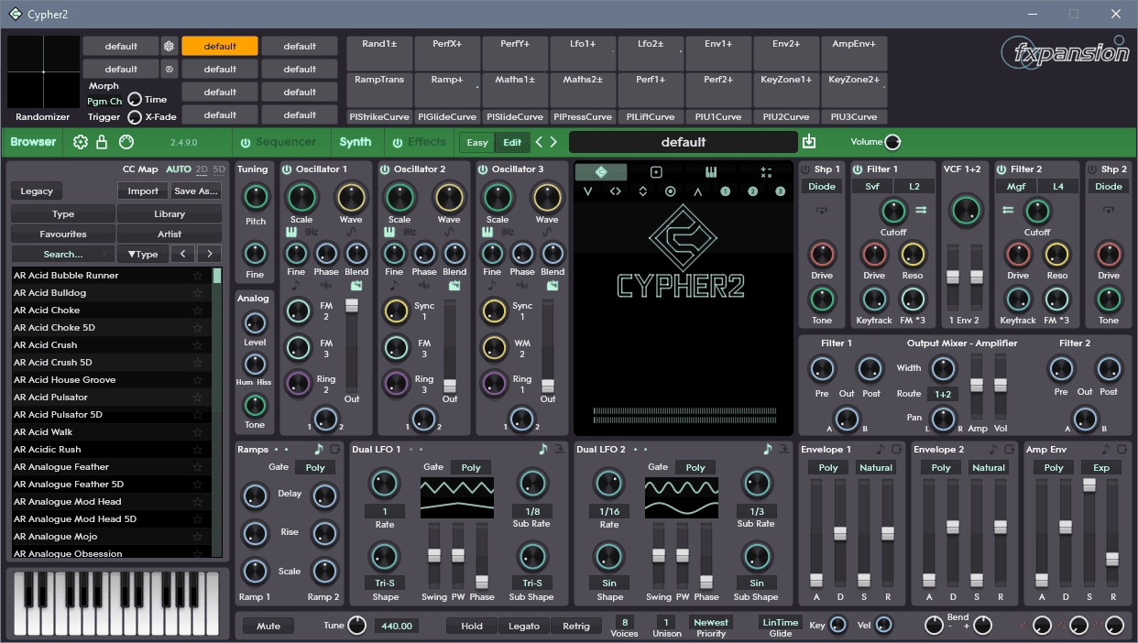Select scope slot 2 indicator
This screenshot has height=643, width=1138.
coord(753,191)
